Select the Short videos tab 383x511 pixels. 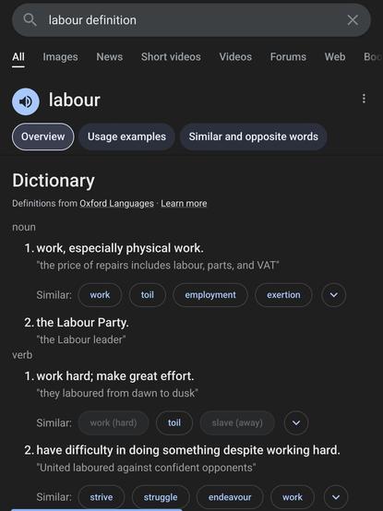click(171, 57)
